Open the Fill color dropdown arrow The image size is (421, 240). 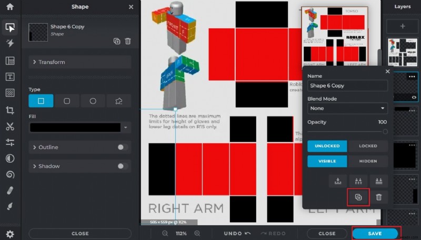(126, 128)
